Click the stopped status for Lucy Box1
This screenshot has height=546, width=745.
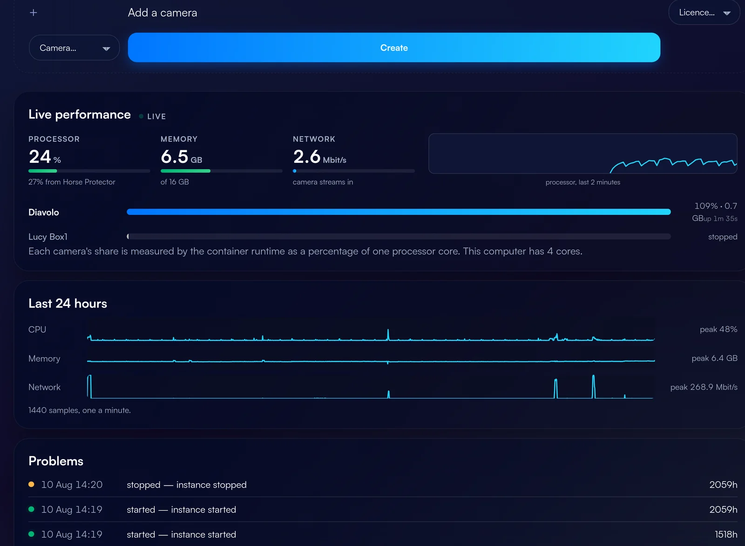[723, 237]
